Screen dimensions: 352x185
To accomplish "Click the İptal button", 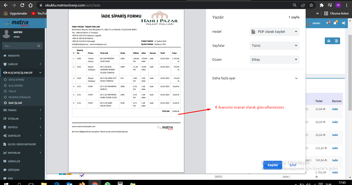I will pyautogui.click(x=293, y=165).
